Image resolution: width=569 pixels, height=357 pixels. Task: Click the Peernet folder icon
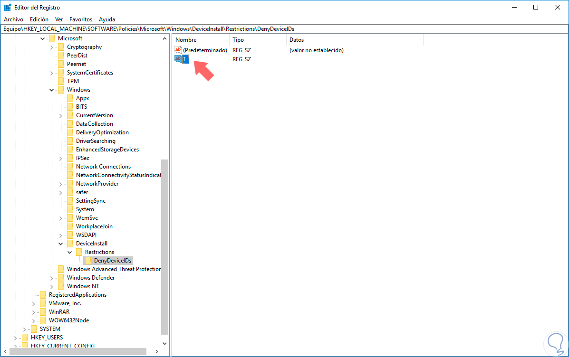61,64
